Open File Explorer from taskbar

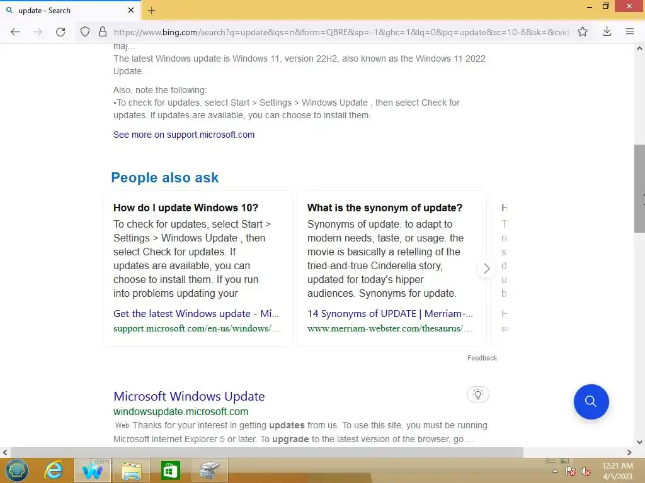[131, 470]
